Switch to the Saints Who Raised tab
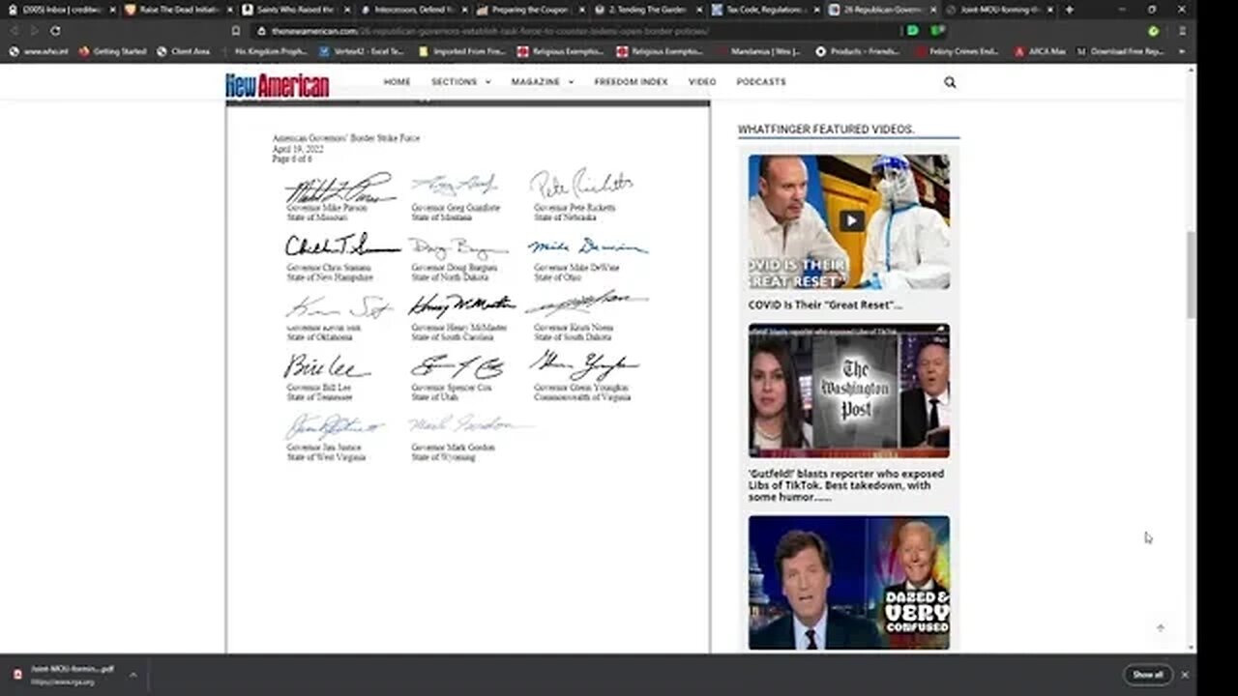Viewport: 1238px width, 696px height. point(295,10)
